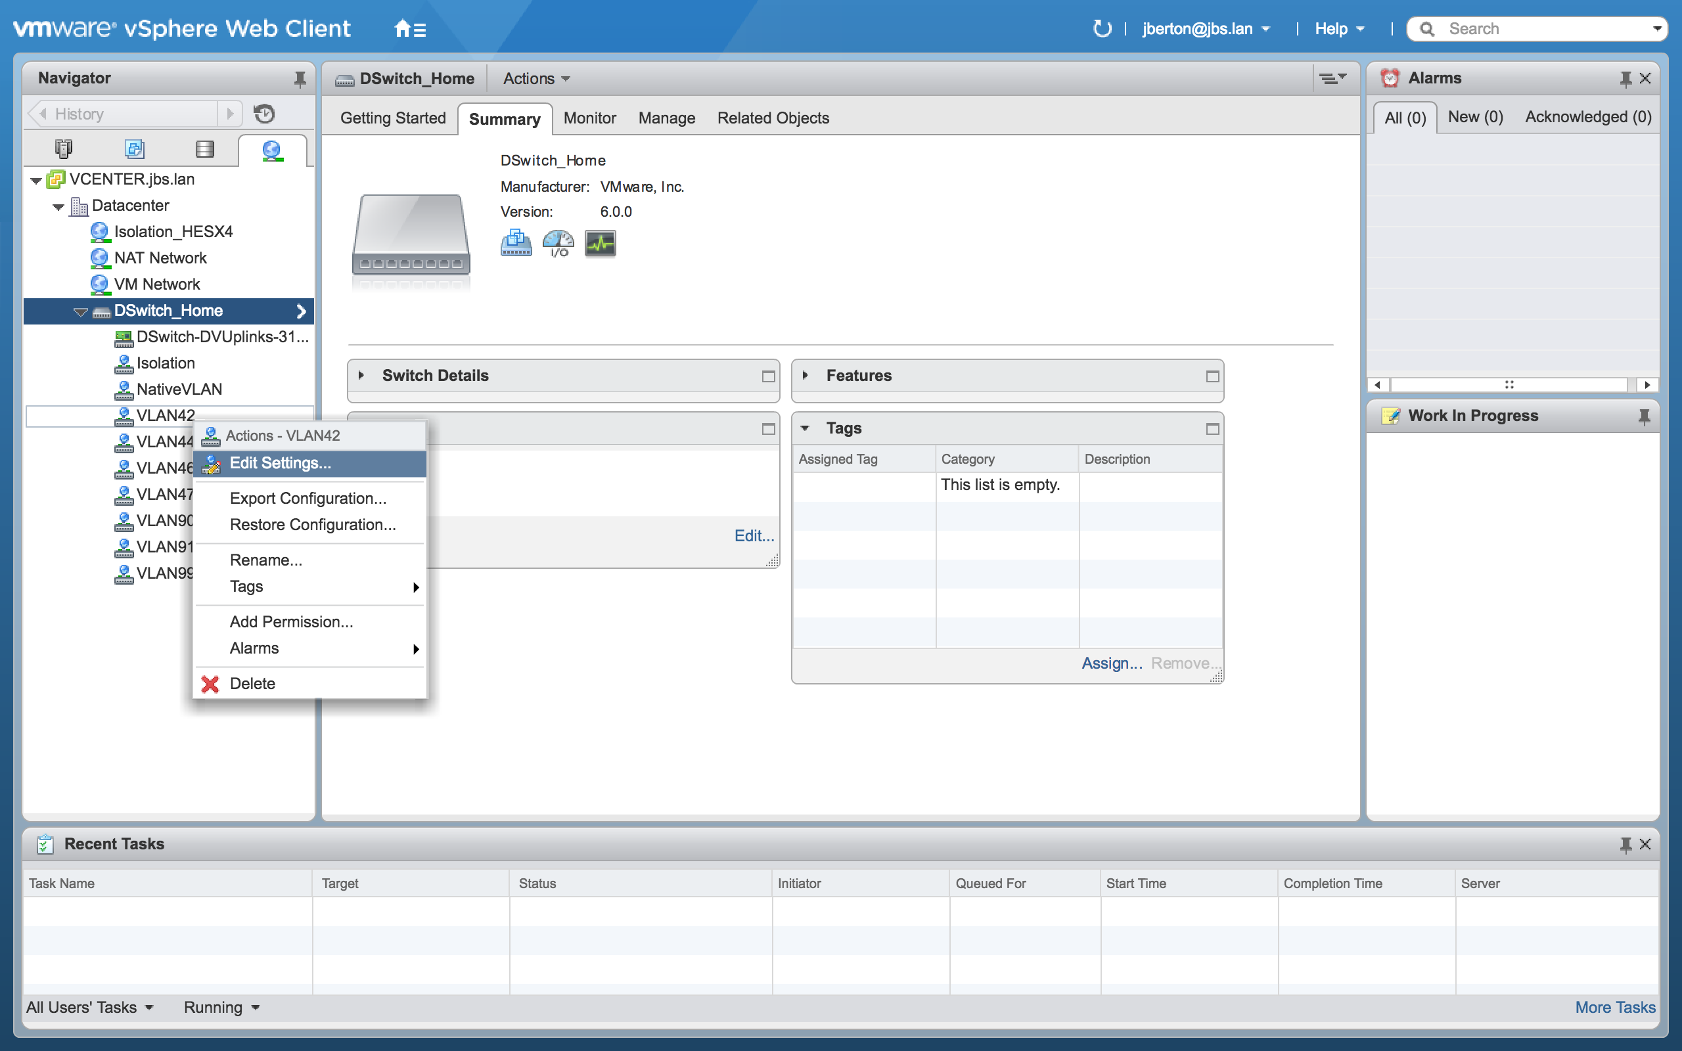Open the recent history clock icon

[264, 113]
